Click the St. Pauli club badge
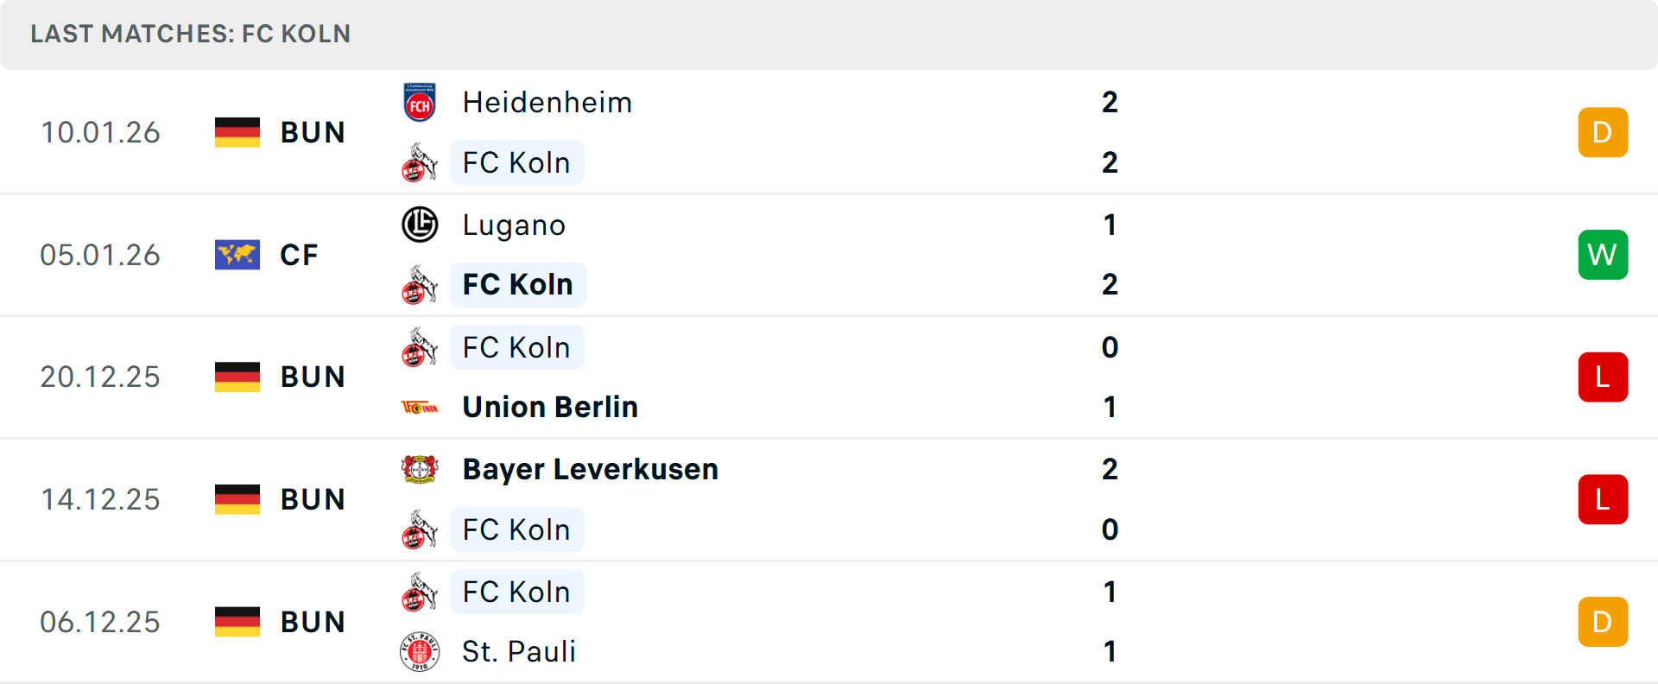Screen dimensions: 1658x684 420,651
